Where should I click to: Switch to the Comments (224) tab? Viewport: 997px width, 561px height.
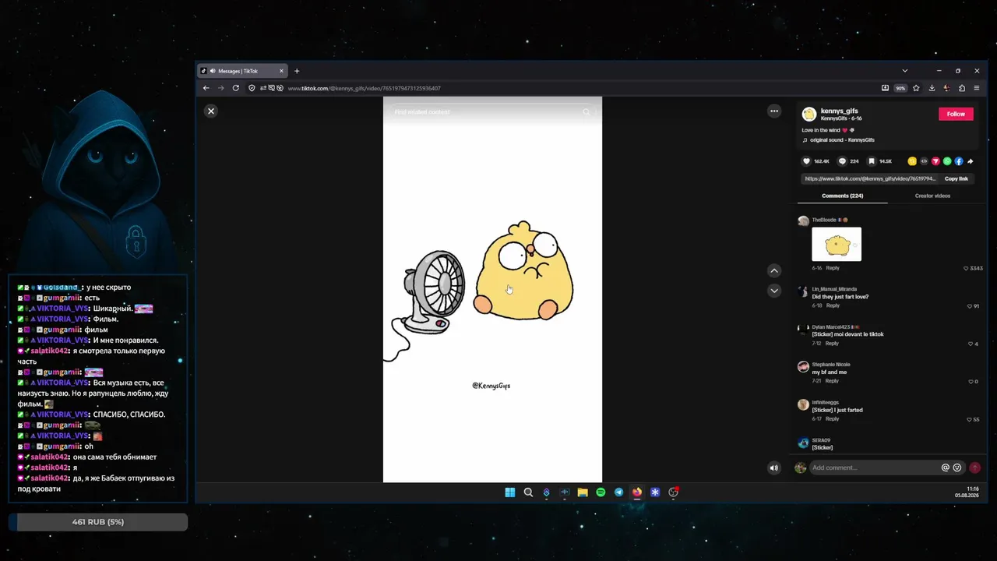[x=842, y=196]
